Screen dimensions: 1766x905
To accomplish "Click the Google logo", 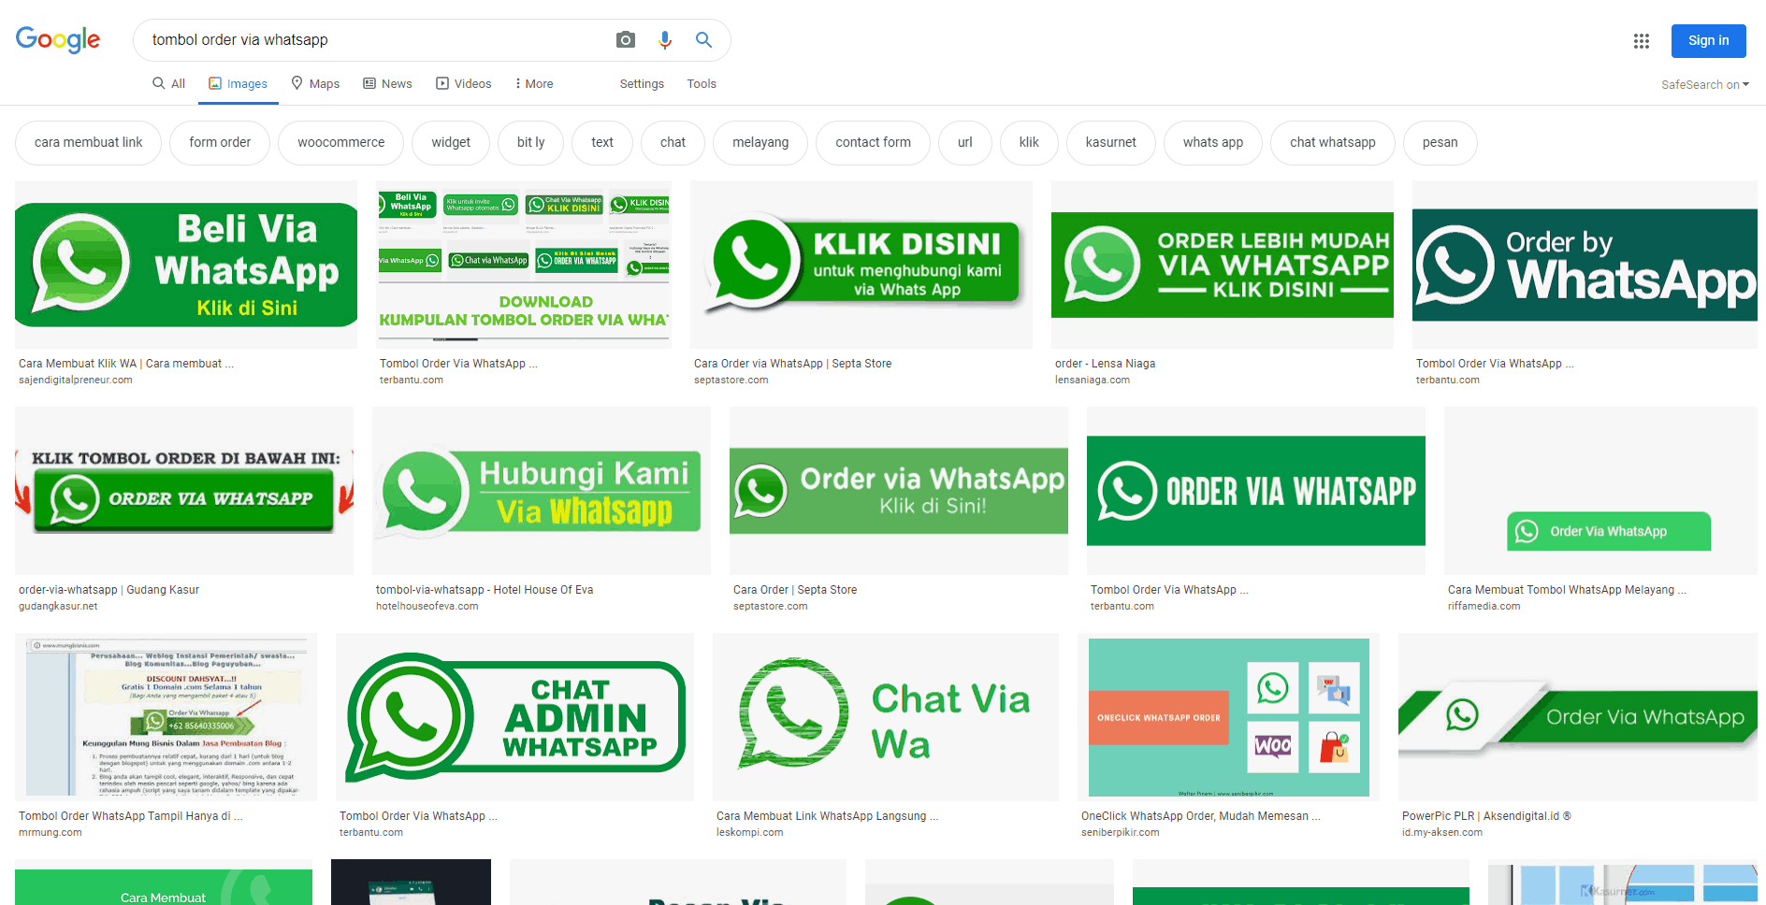I will (x=58, y=40).
